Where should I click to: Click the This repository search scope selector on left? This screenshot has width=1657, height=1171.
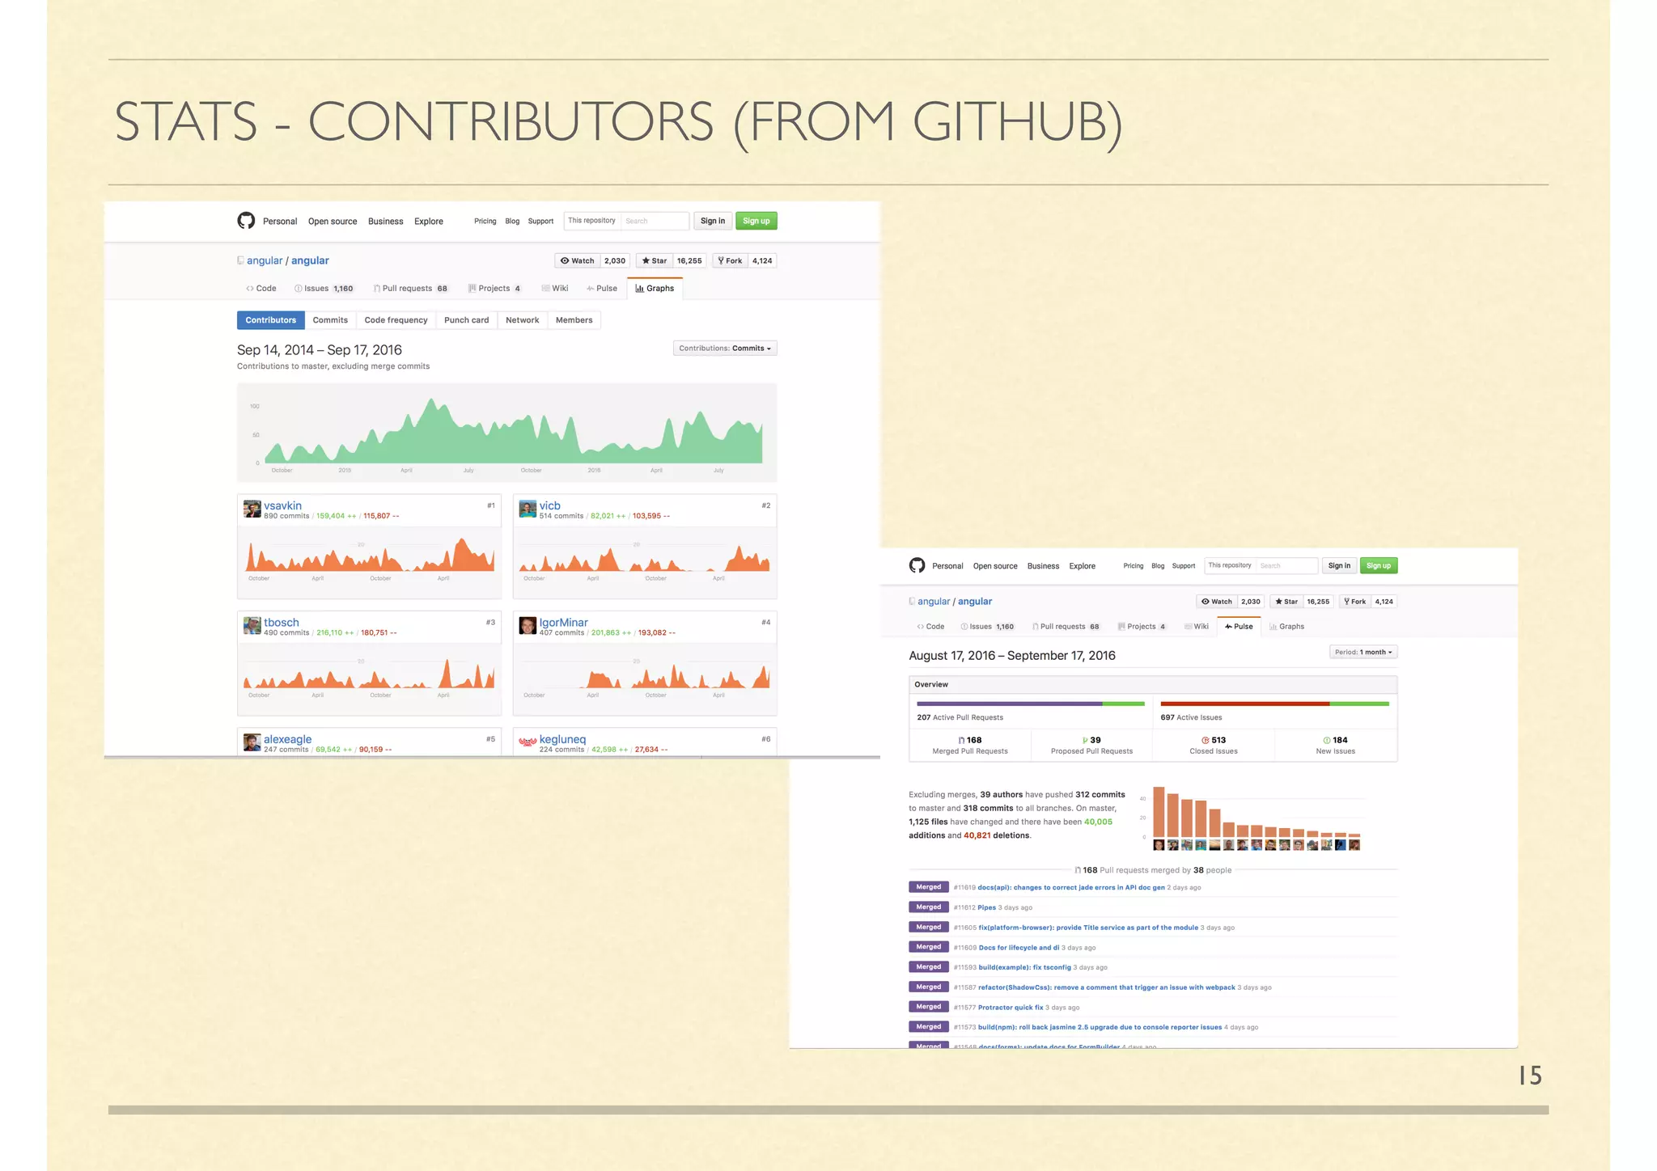[x=591, y=221]
